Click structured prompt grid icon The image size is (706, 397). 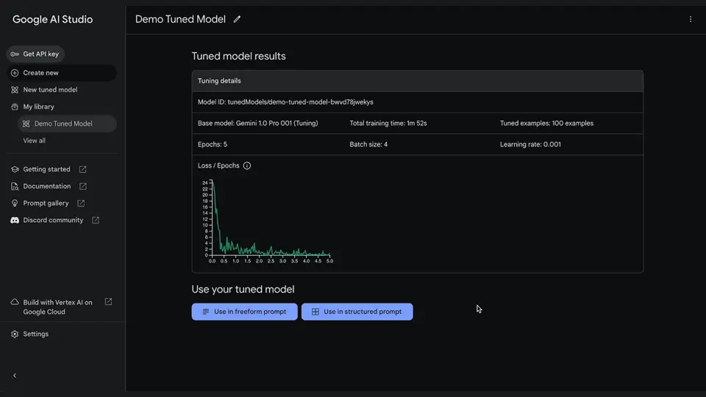click(315, 312)
